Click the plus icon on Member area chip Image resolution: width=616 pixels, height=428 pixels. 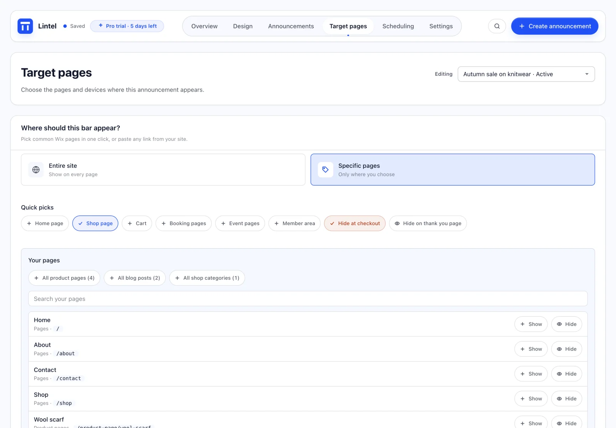[x=276, y=223]
